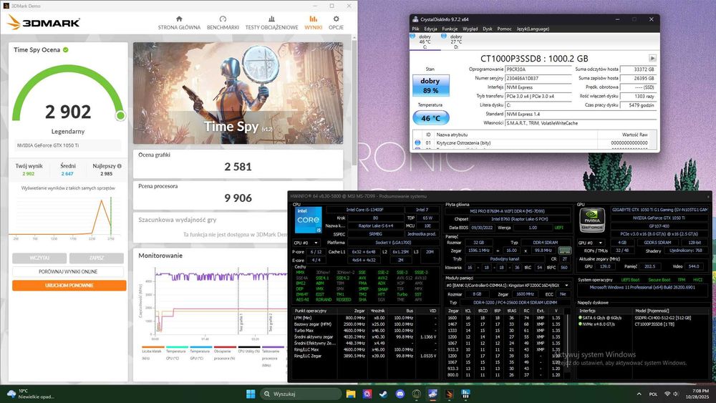Click serial number field 2304E6A1D837
Screen dimensions: 716x403
pos(538,79)
